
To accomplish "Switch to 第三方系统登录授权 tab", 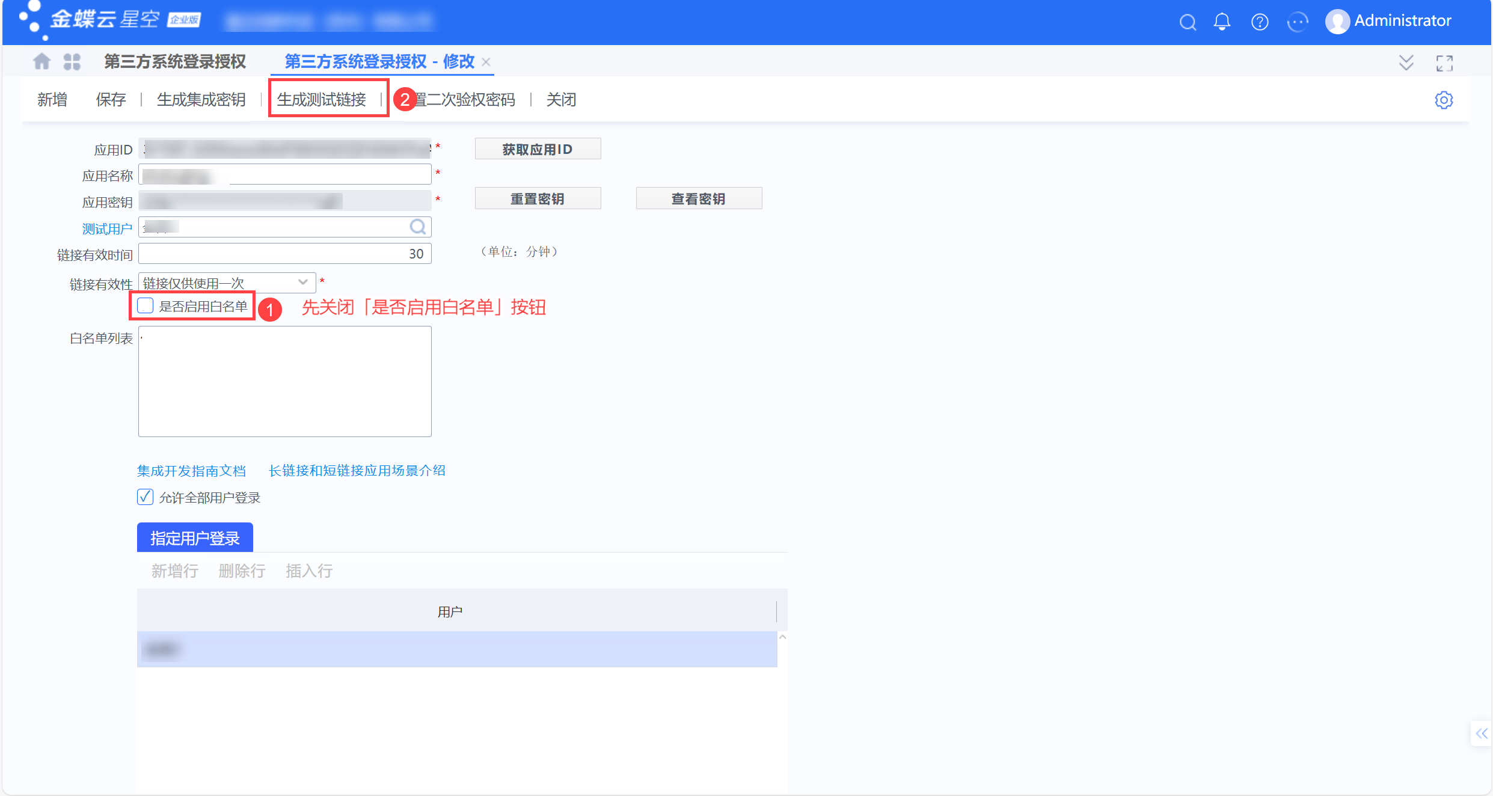I will click(x=175, y=61).
